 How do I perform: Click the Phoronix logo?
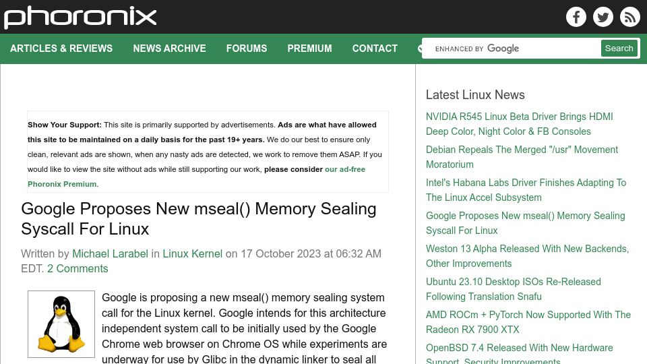80,17
